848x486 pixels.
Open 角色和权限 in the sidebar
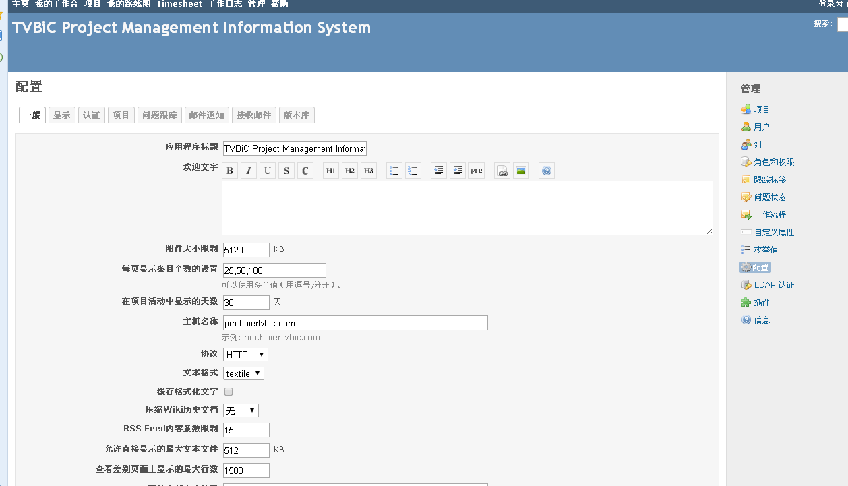[x=774, y=162]
